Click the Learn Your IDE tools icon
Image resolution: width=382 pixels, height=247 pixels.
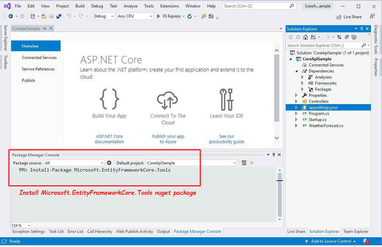tap(227, 100)
